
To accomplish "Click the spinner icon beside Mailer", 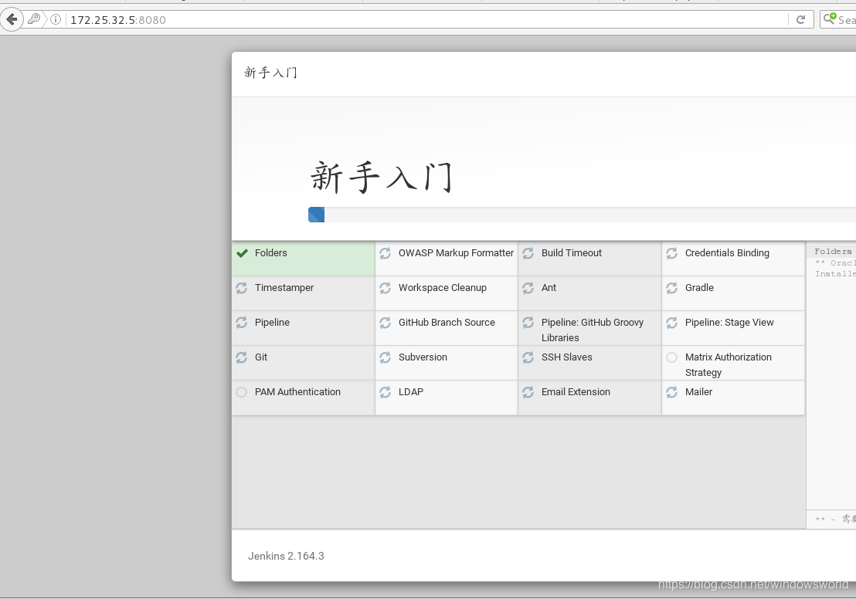I will coord(671,392).
